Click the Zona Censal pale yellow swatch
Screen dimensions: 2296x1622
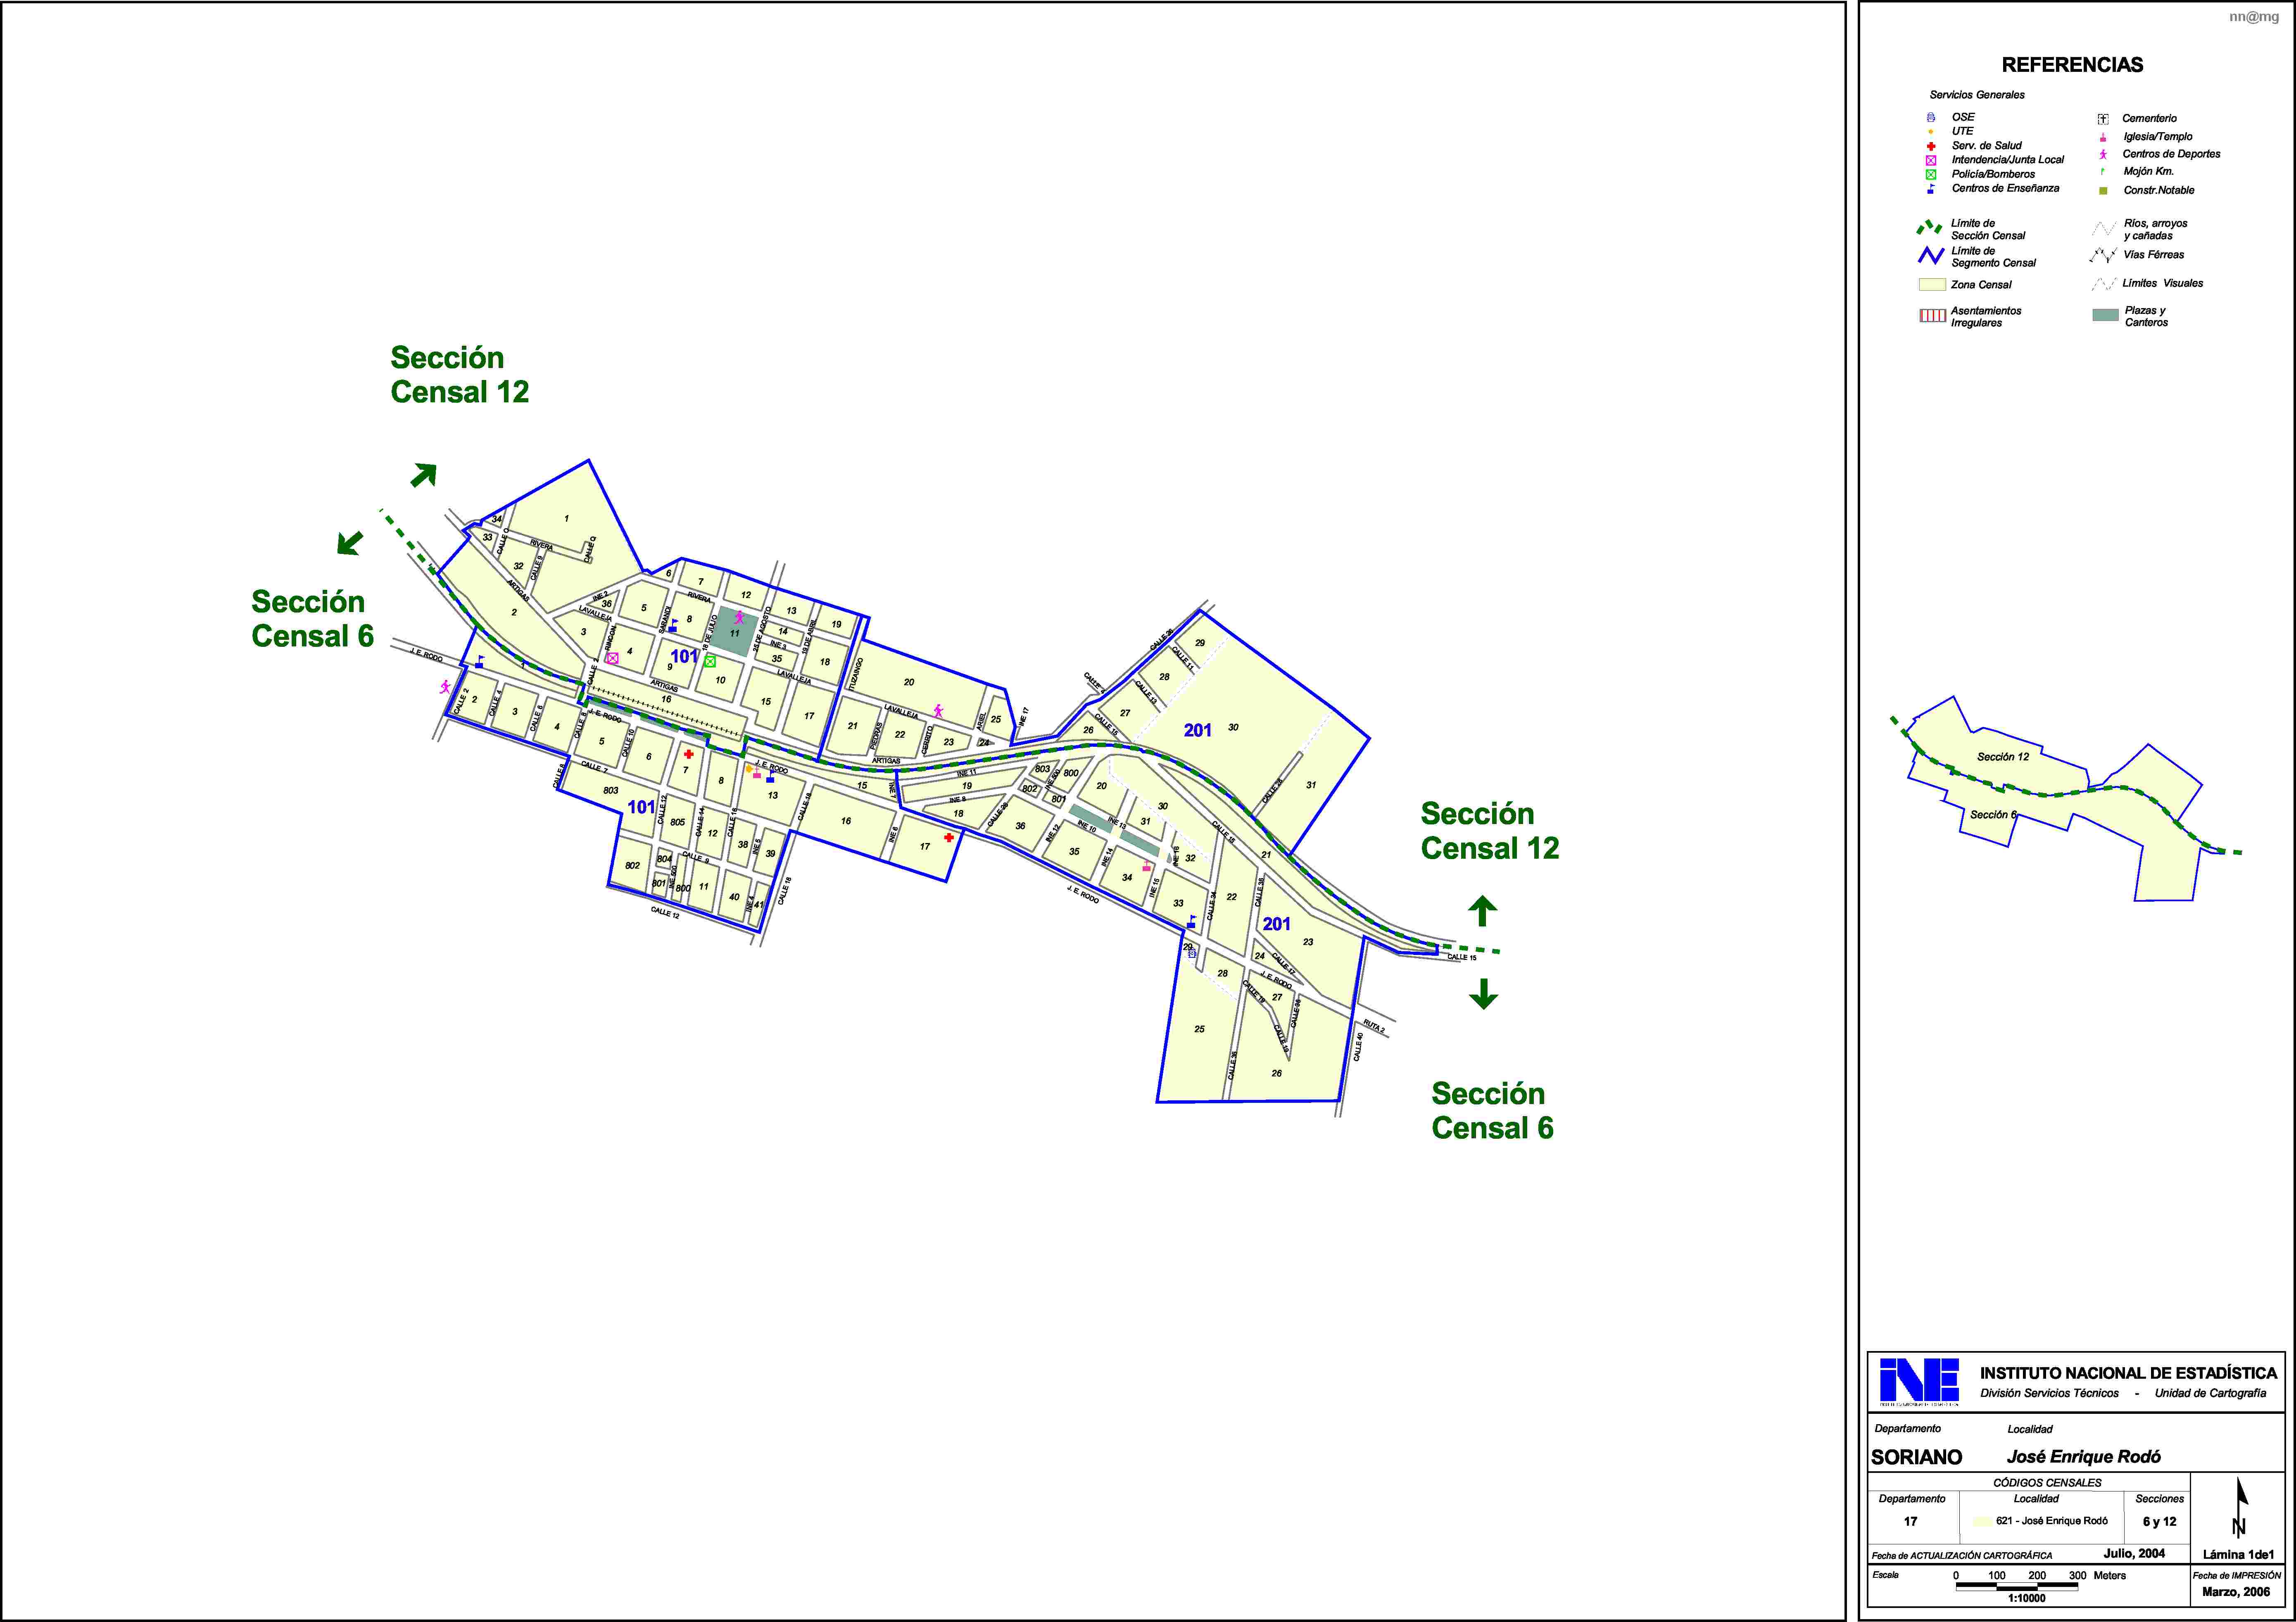tap(1932, 285)
